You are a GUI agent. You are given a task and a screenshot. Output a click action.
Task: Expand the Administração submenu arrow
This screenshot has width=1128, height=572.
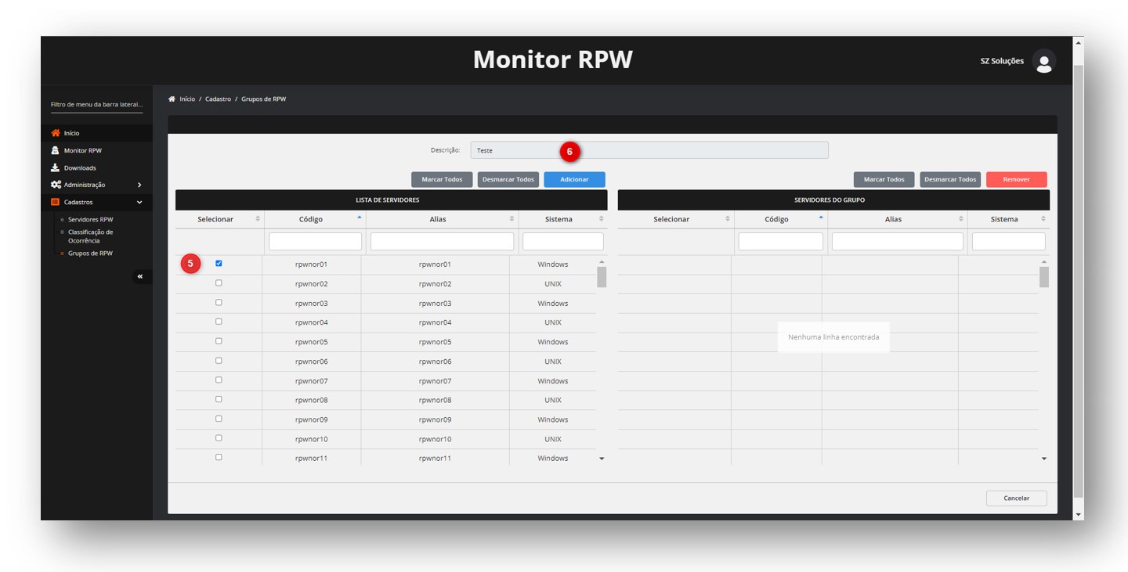point(139,185)
